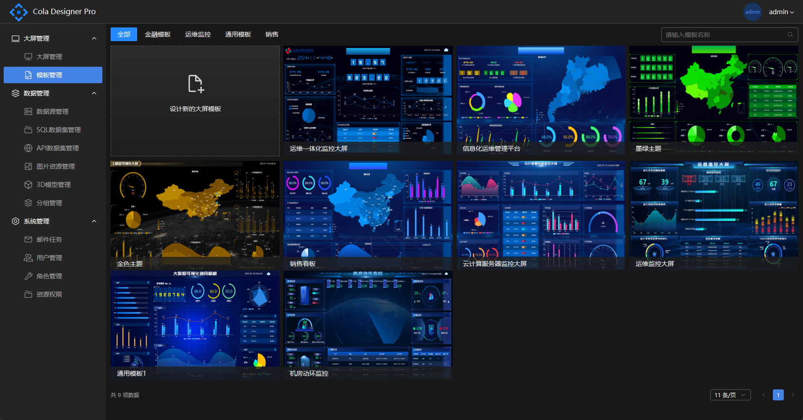Click the 图片资源管理 picture icon
This screenshot has width=803, height=420.
pyautogui.click(x=28, y=166)
